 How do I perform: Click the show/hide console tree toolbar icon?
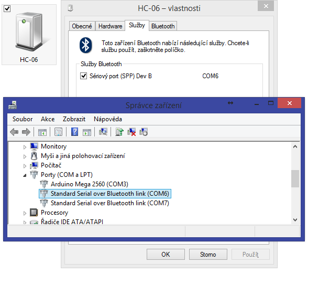[42, 132]
